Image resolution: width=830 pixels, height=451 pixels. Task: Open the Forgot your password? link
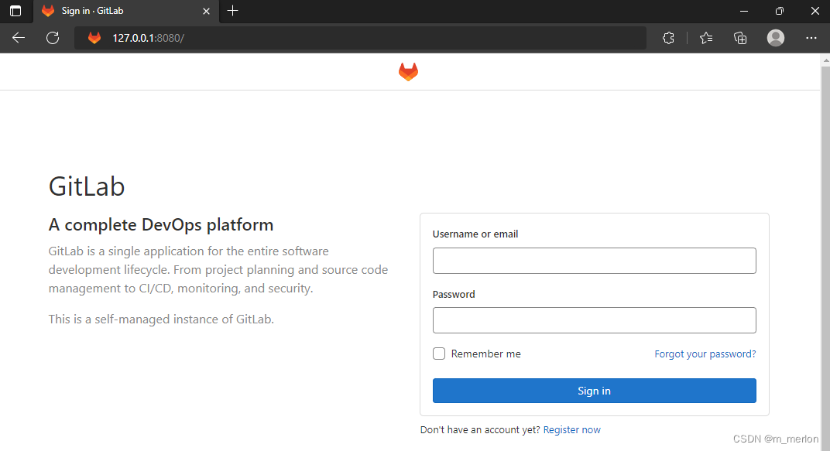(x=705, y=354)
